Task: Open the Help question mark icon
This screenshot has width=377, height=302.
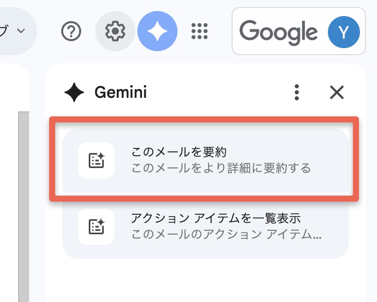Action: tap(71, 31)
